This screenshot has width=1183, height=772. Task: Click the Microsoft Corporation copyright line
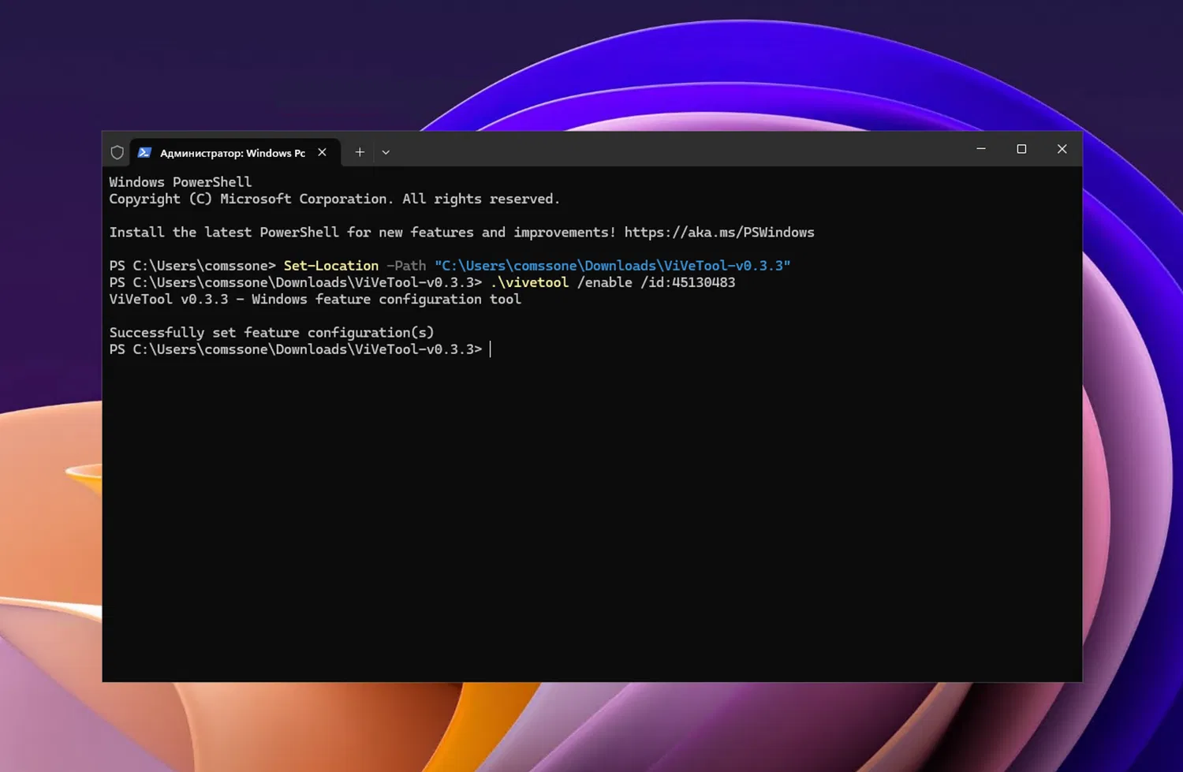coord(334,200)
